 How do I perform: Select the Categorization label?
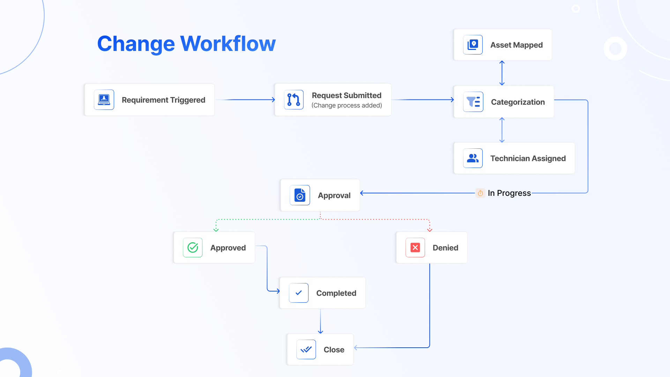point(518,102)
